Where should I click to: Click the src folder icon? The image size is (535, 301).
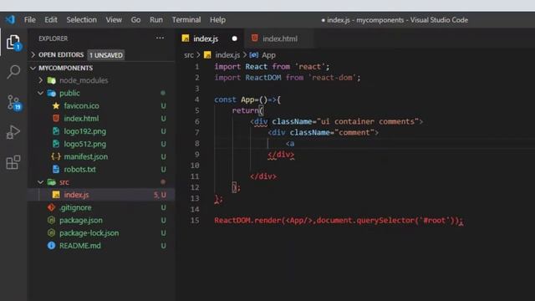[x=52, y=182]
